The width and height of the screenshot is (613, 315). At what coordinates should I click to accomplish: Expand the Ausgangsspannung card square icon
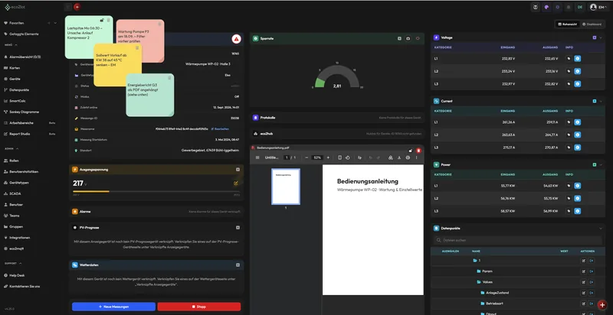coord(238,170)
